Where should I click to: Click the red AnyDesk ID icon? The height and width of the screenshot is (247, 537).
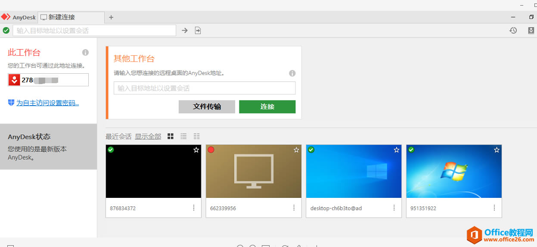point(14,80)
